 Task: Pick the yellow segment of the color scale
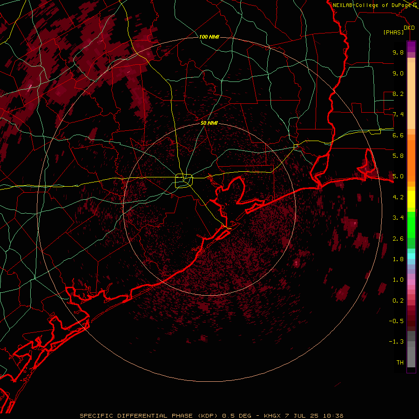coord(411,199)
